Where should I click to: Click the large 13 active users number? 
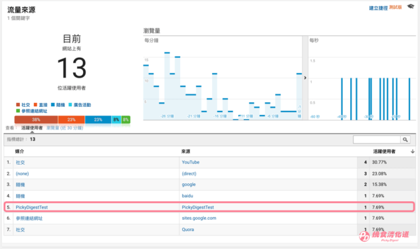[x=72, y=68]
